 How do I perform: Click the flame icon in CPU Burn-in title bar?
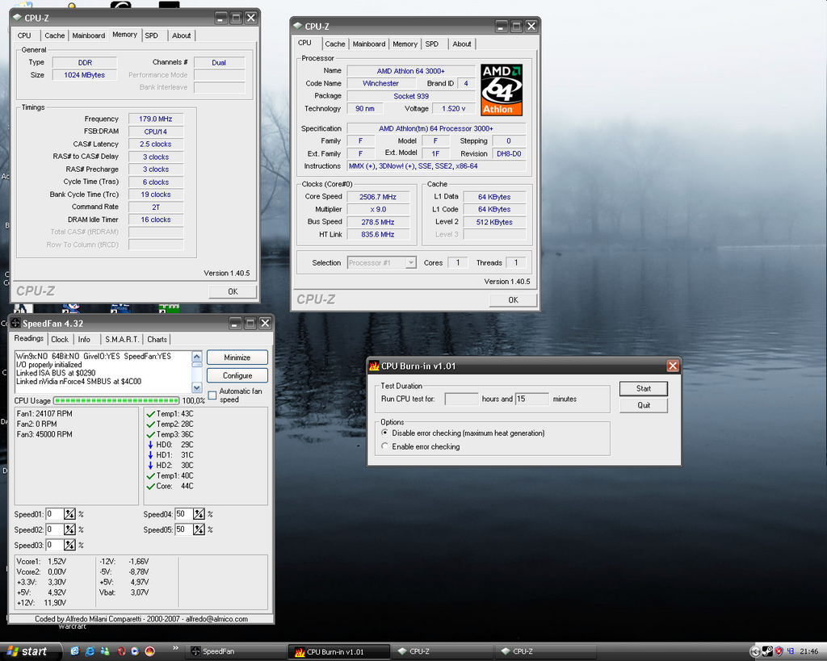374,366
